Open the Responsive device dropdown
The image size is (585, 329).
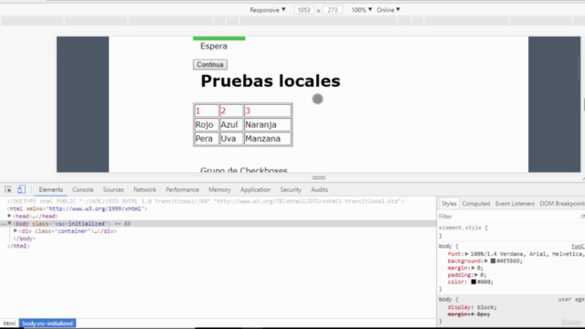268,10
